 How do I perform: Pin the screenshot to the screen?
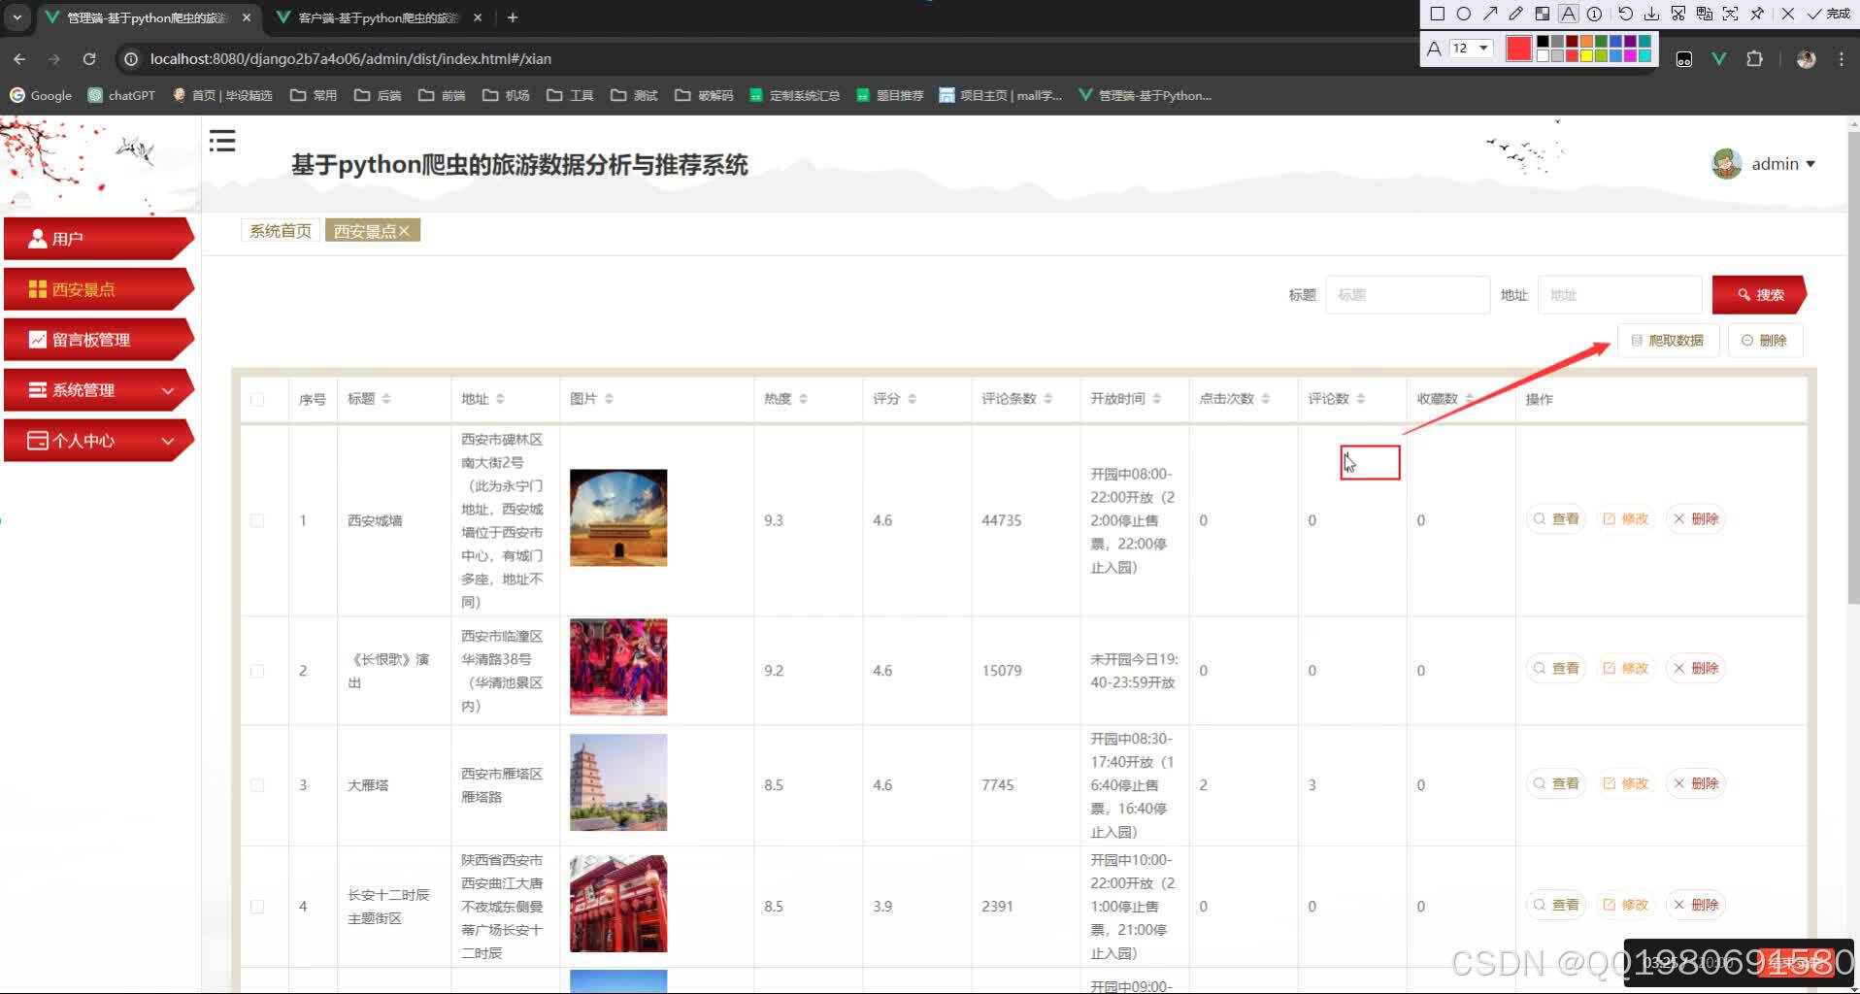coord(1757,14)
